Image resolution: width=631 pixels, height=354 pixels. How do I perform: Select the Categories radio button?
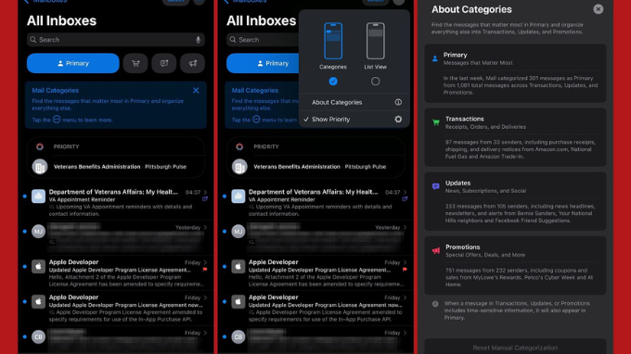(x=333, y=82)
